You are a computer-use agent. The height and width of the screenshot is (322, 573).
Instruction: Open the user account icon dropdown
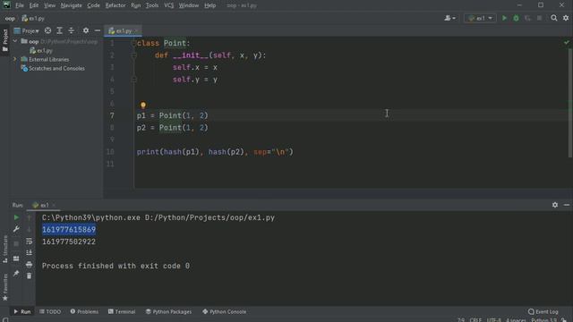pos(449,18)
